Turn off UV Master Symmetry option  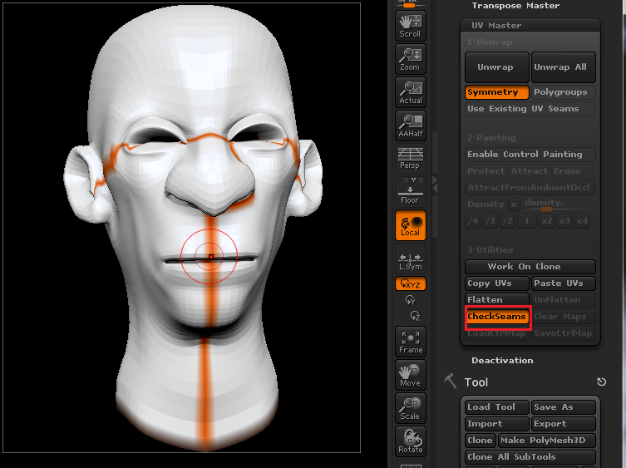click(x=496, y=92)
